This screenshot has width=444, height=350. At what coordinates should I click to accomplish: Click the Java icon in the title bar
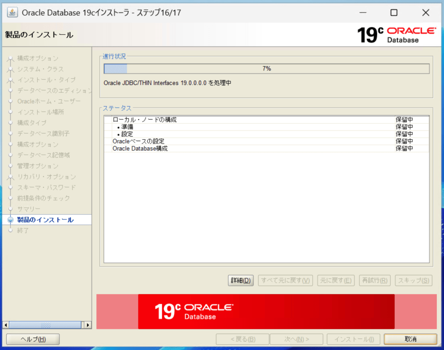tap(11, 12)
